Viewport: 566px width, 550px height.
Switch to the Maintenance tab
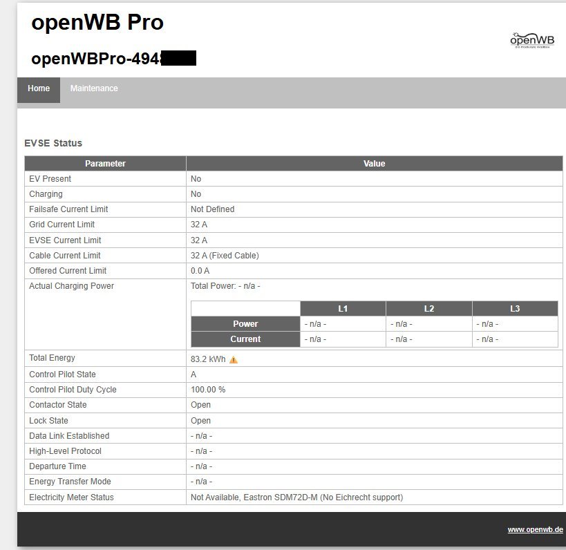tap(94, 88)
